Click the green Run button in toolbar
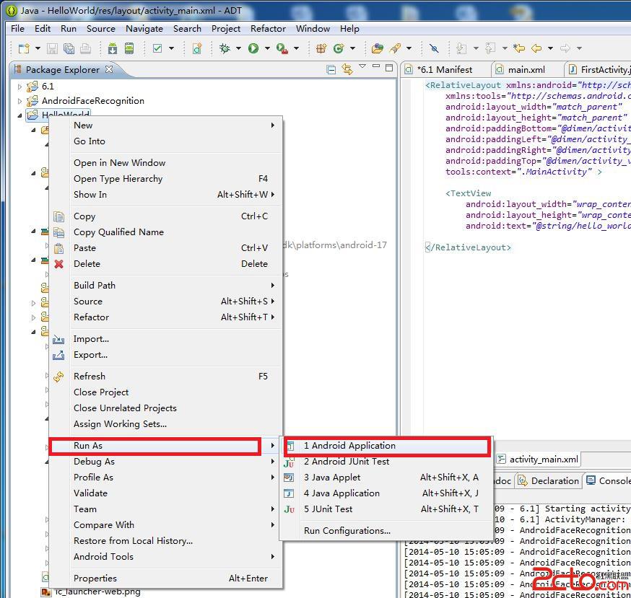The height and width of the screenshot is (598, 631). click(x=253, y=48)
